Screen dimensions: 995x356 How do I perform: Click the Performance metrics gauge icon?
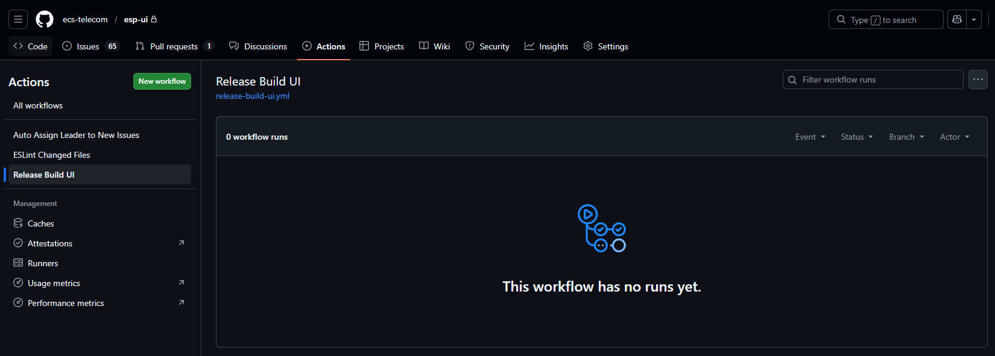click(x=18, y=303)
